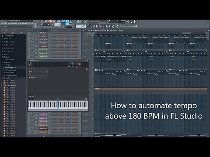Viewport: 210px width, 157px height.
Task: Mute Track 2 using its green LED
Action: click(93, 48)
